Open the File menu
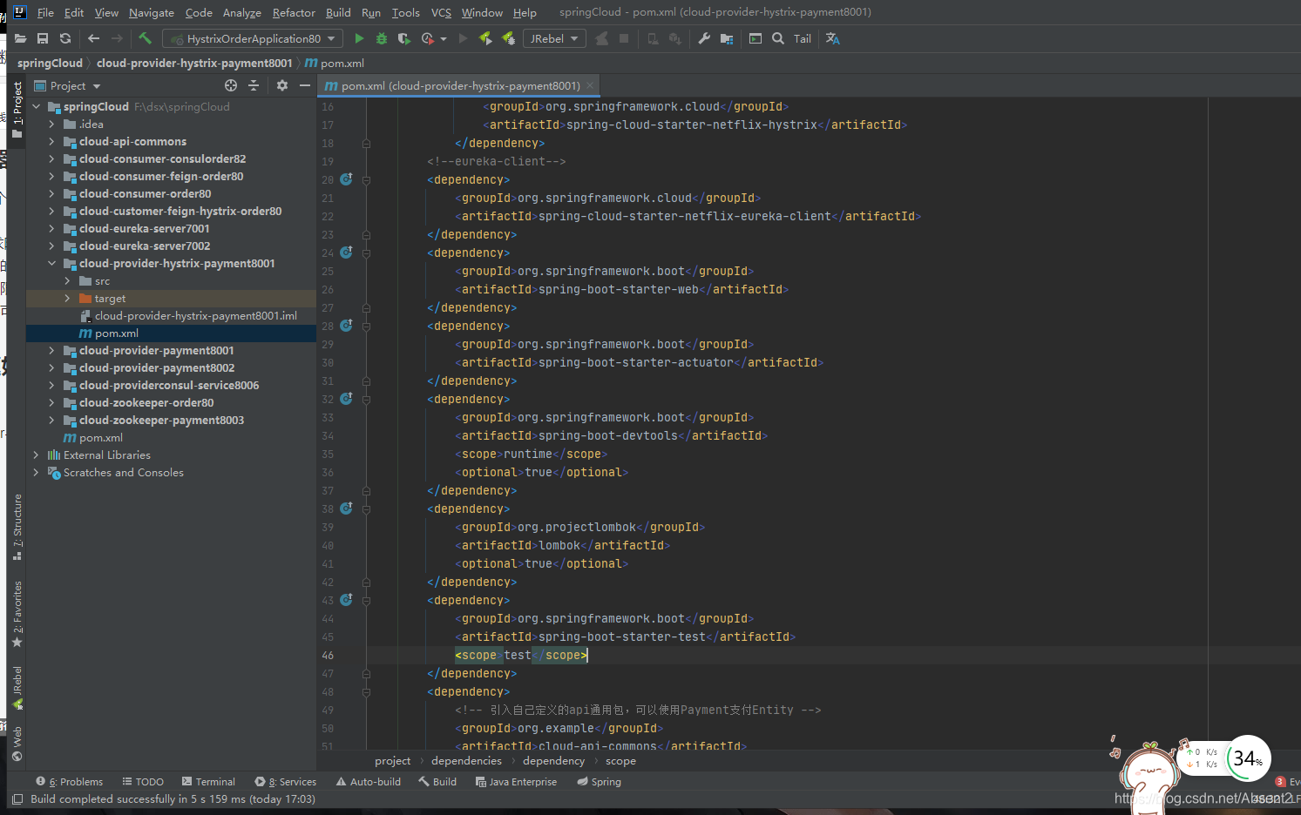The height and width of the screenshot is (815, 1301). tap(45, 12)
